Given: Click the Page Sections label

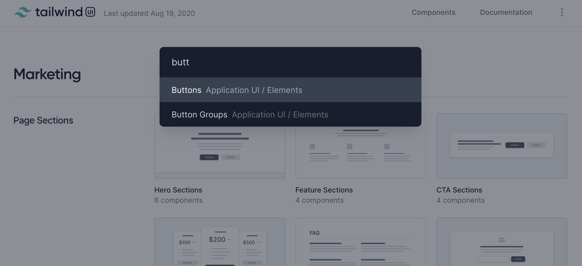Looking at the screenshot, I should pyautogui.click(x=43, y=120).
